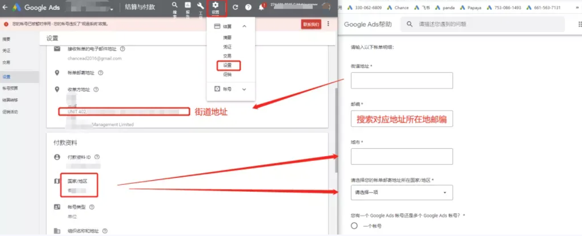The width and height of the screenshot is (582, 236).
Task: Open the three-dot menu beside 联系我们
Action: point(328,24)
